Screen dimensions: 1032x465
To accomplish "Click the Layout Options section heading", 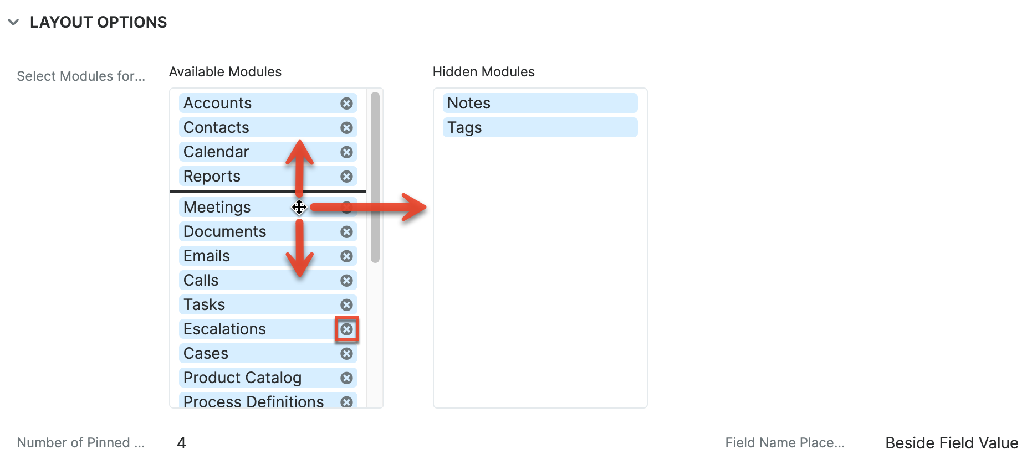I will tap(98, 22).
